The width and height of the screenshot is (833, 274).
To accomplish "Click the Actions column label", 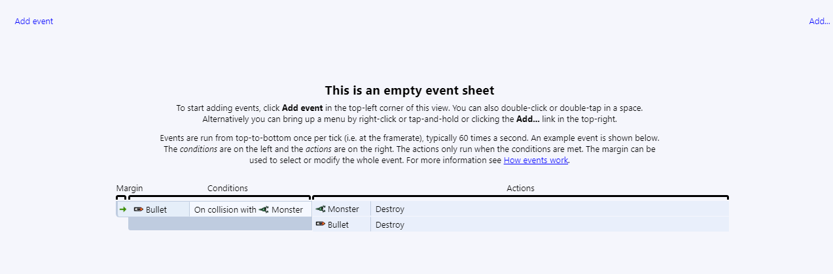I will 520,189.
